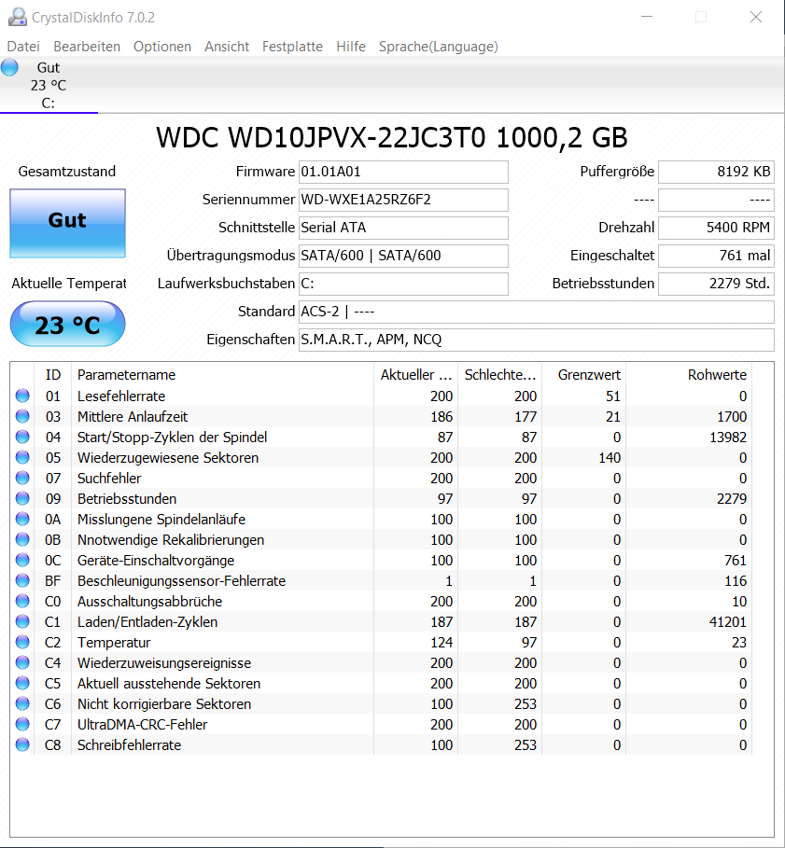Click the status orb for Geräte-Einschaltvorgänge

[x=22, y=561]
